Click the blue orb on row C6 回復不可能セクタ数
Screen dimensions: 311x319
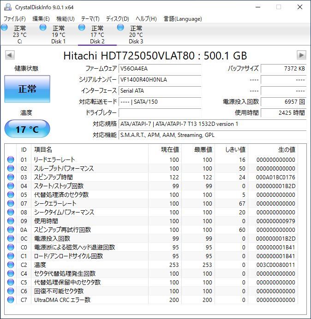[x=11, y=291]
